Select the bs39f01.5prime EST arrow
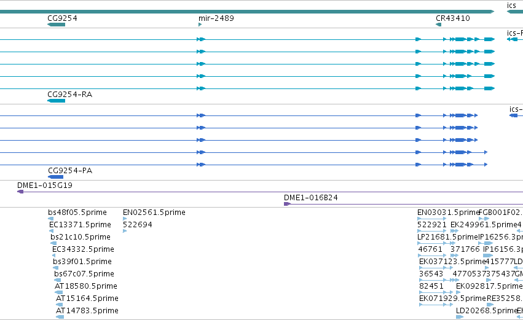The width and height of the screenshot is (523, 320). click(56, 268)
